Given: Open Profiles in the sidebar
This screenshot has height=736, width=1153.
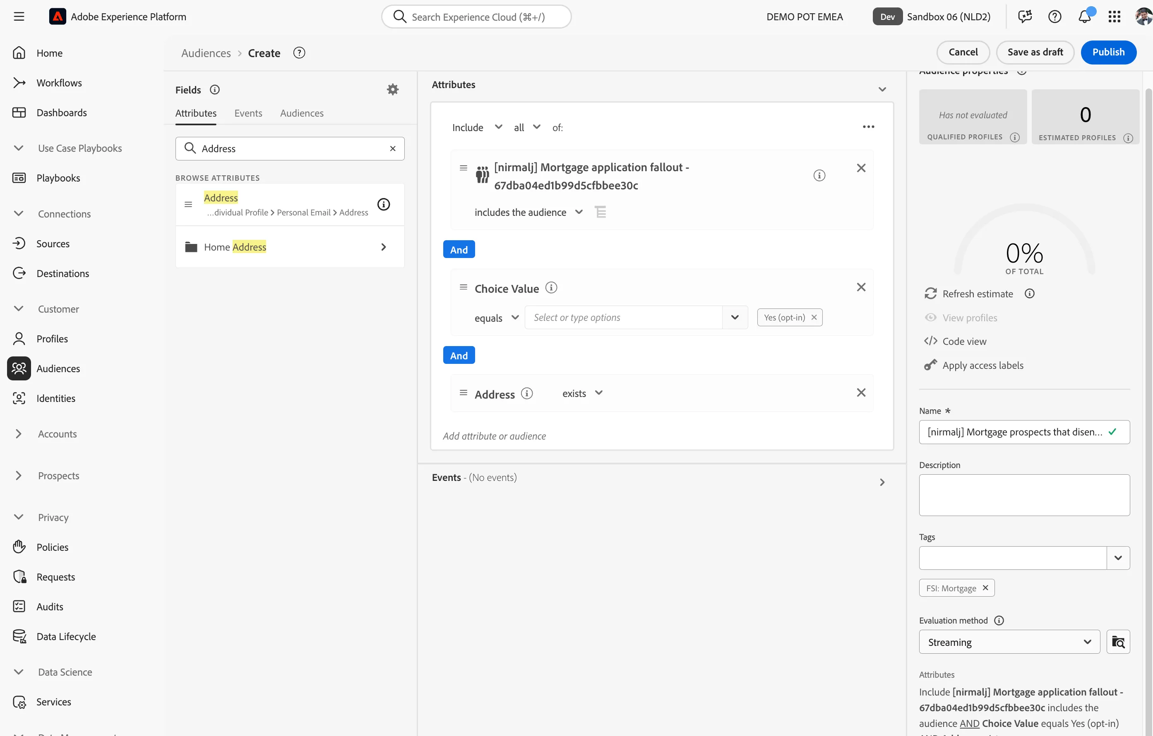Looking at the screenshot, I should pos(52,339).
